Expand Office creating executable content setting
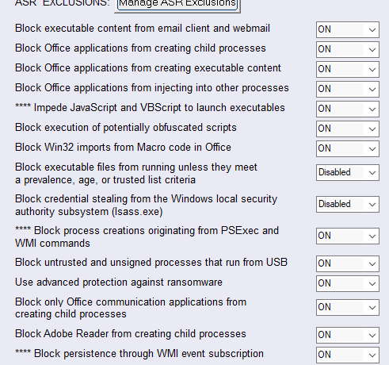Viewport: 389px width, 365px height. point(348,69)
